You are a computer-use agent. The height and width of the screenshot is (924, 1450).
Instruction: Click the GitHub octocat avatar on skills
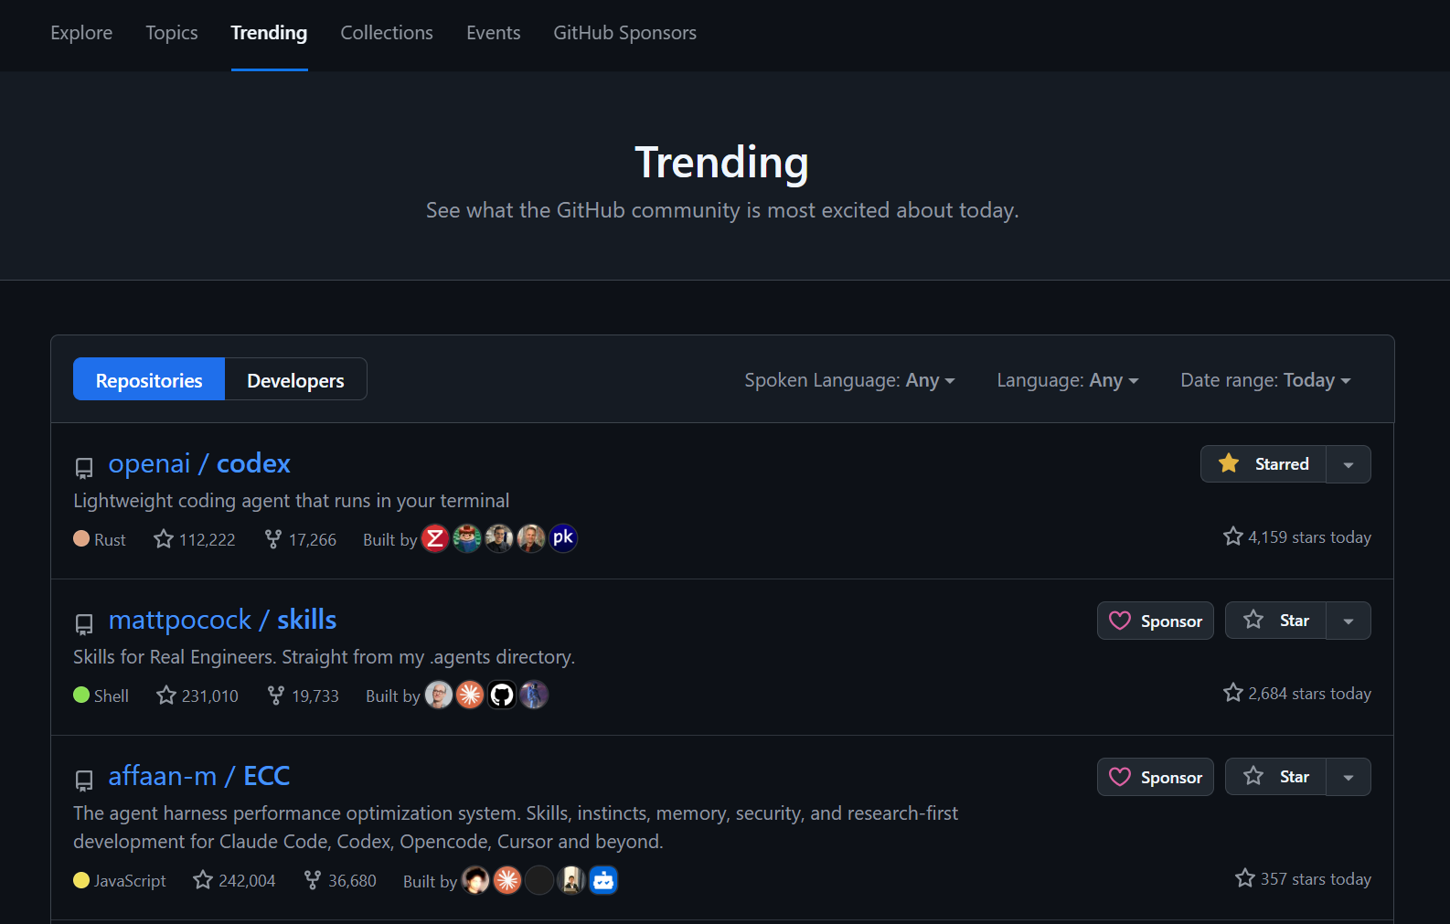pos(502,695)
